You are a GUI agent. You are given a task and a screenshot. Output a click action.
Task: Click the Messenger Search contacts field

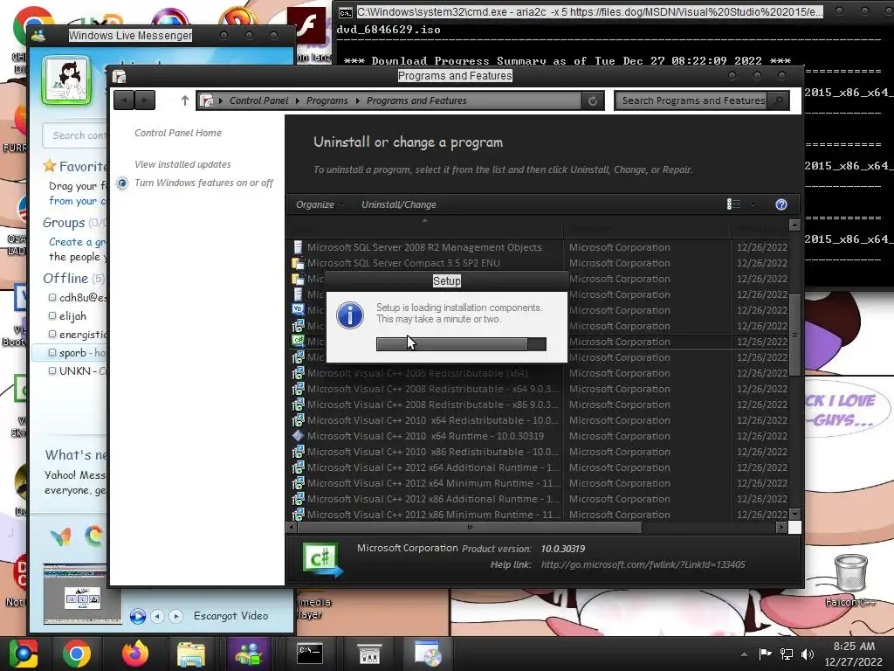pyautogui.click(x=75, y=135)
